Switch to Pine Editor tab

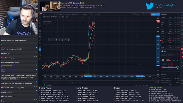tap(64, 82)
